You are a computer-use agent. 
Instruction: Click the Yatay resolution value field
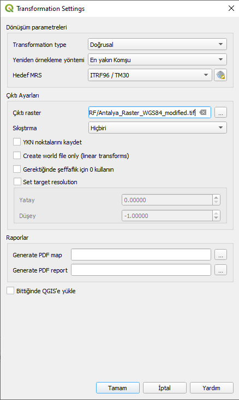point(167,200)
